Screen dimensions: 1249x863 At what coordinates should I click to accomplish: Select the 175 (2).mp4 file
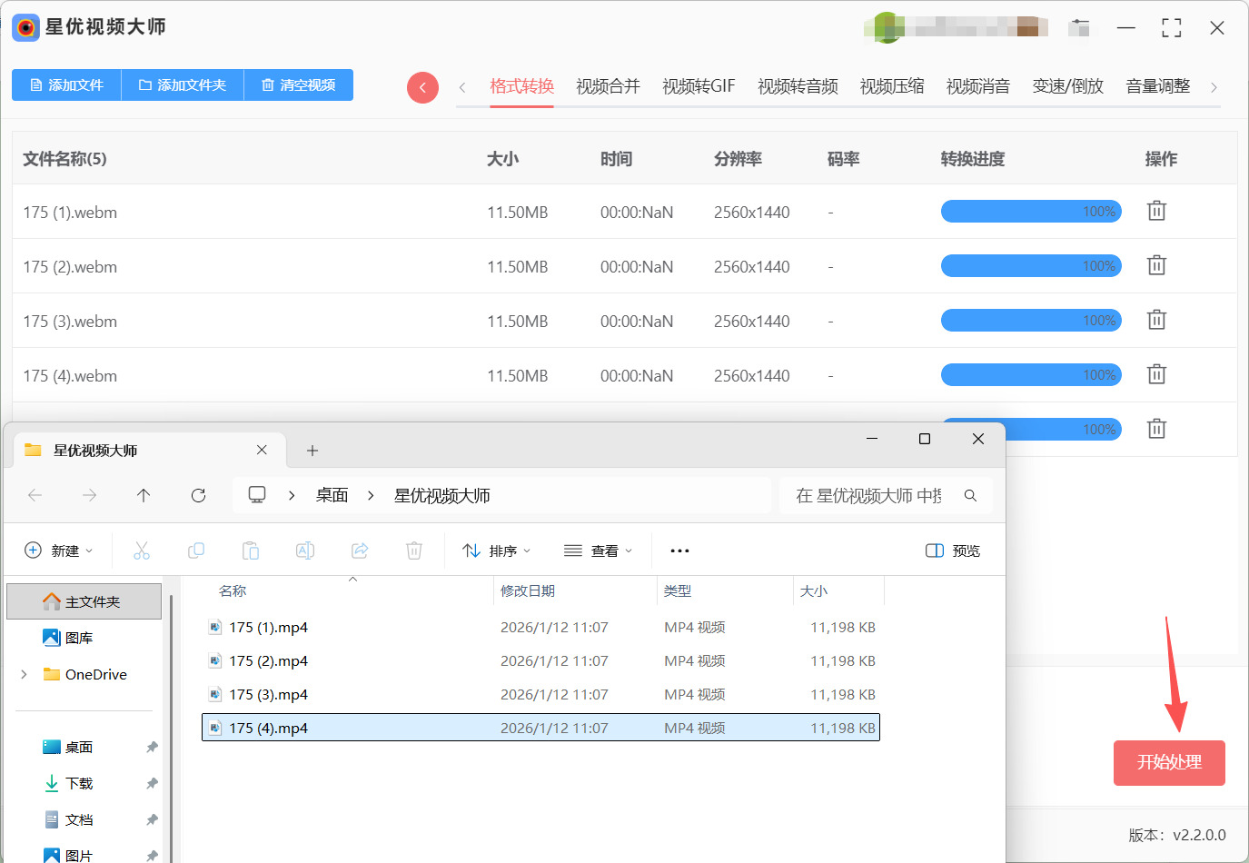click(x=268, y=661)
